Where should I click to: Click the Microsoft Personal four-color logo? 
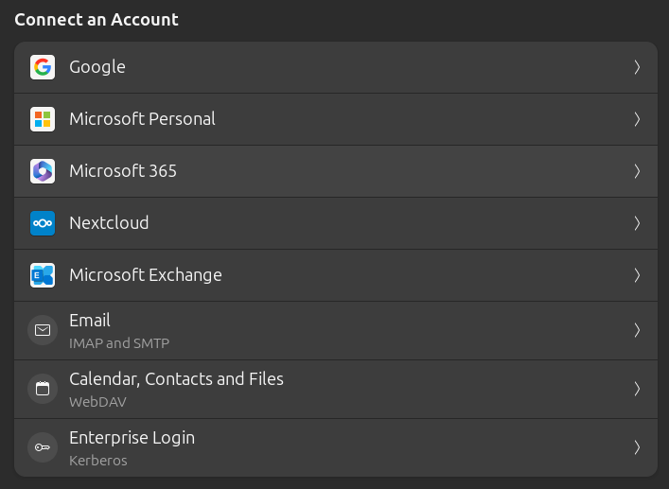coord(42,119)
